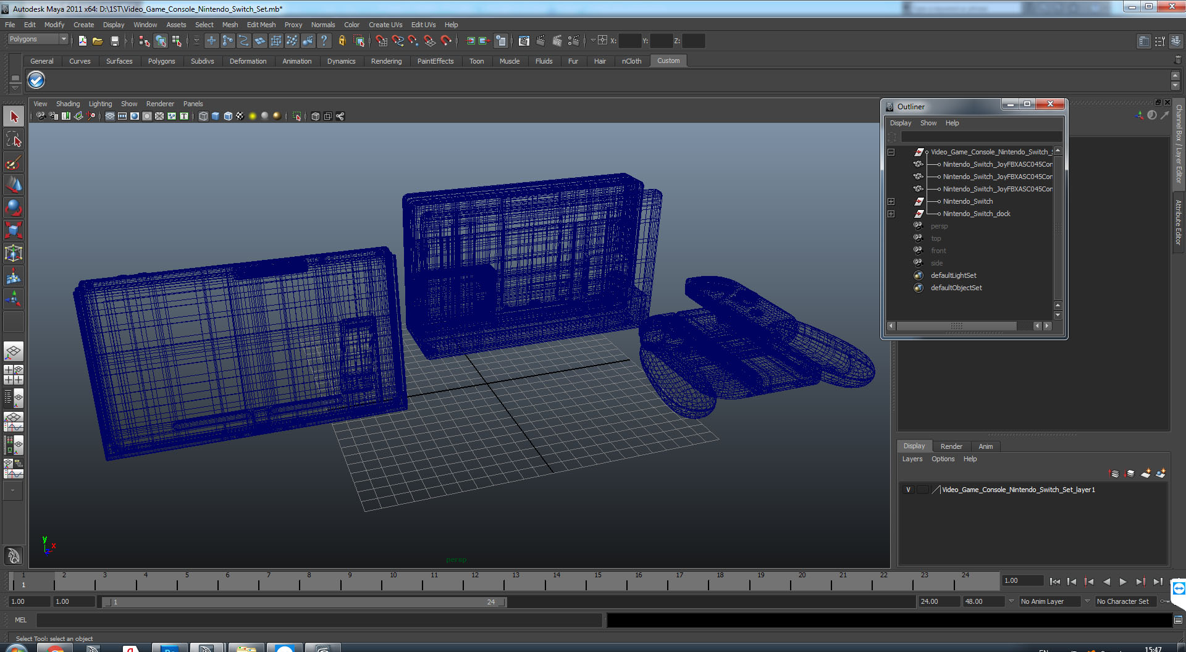Select the Show Manipulator tool
The width and height of the screenshot is (1186, 652).
[x=14, y=299]
